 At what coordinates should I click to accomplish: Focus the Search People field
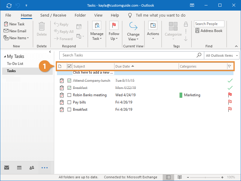209,24
